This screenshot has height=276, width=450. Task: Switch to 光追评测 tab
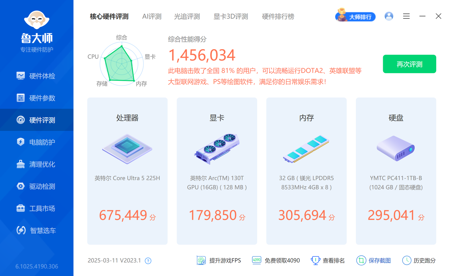tap(187, 17)
